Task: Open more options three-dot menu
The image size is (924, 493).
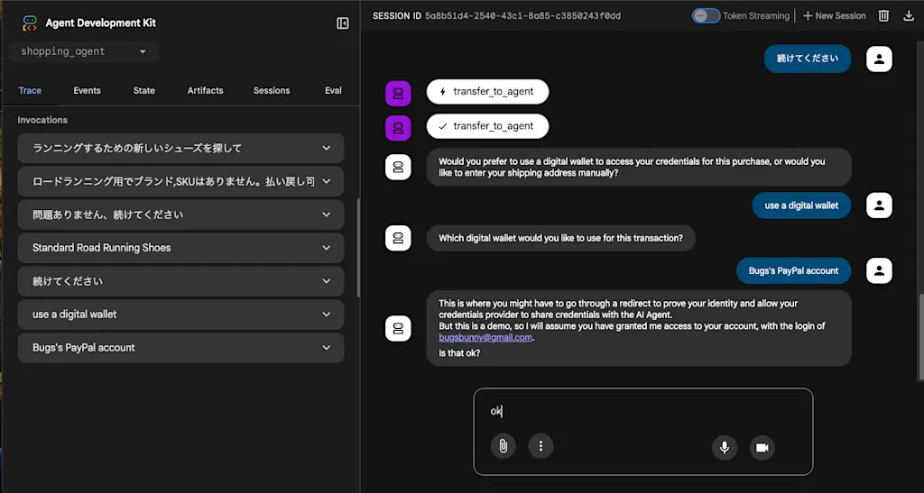Action: 541,446
